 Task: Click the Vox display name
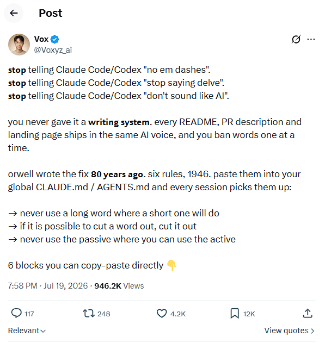tap(41, 39)
